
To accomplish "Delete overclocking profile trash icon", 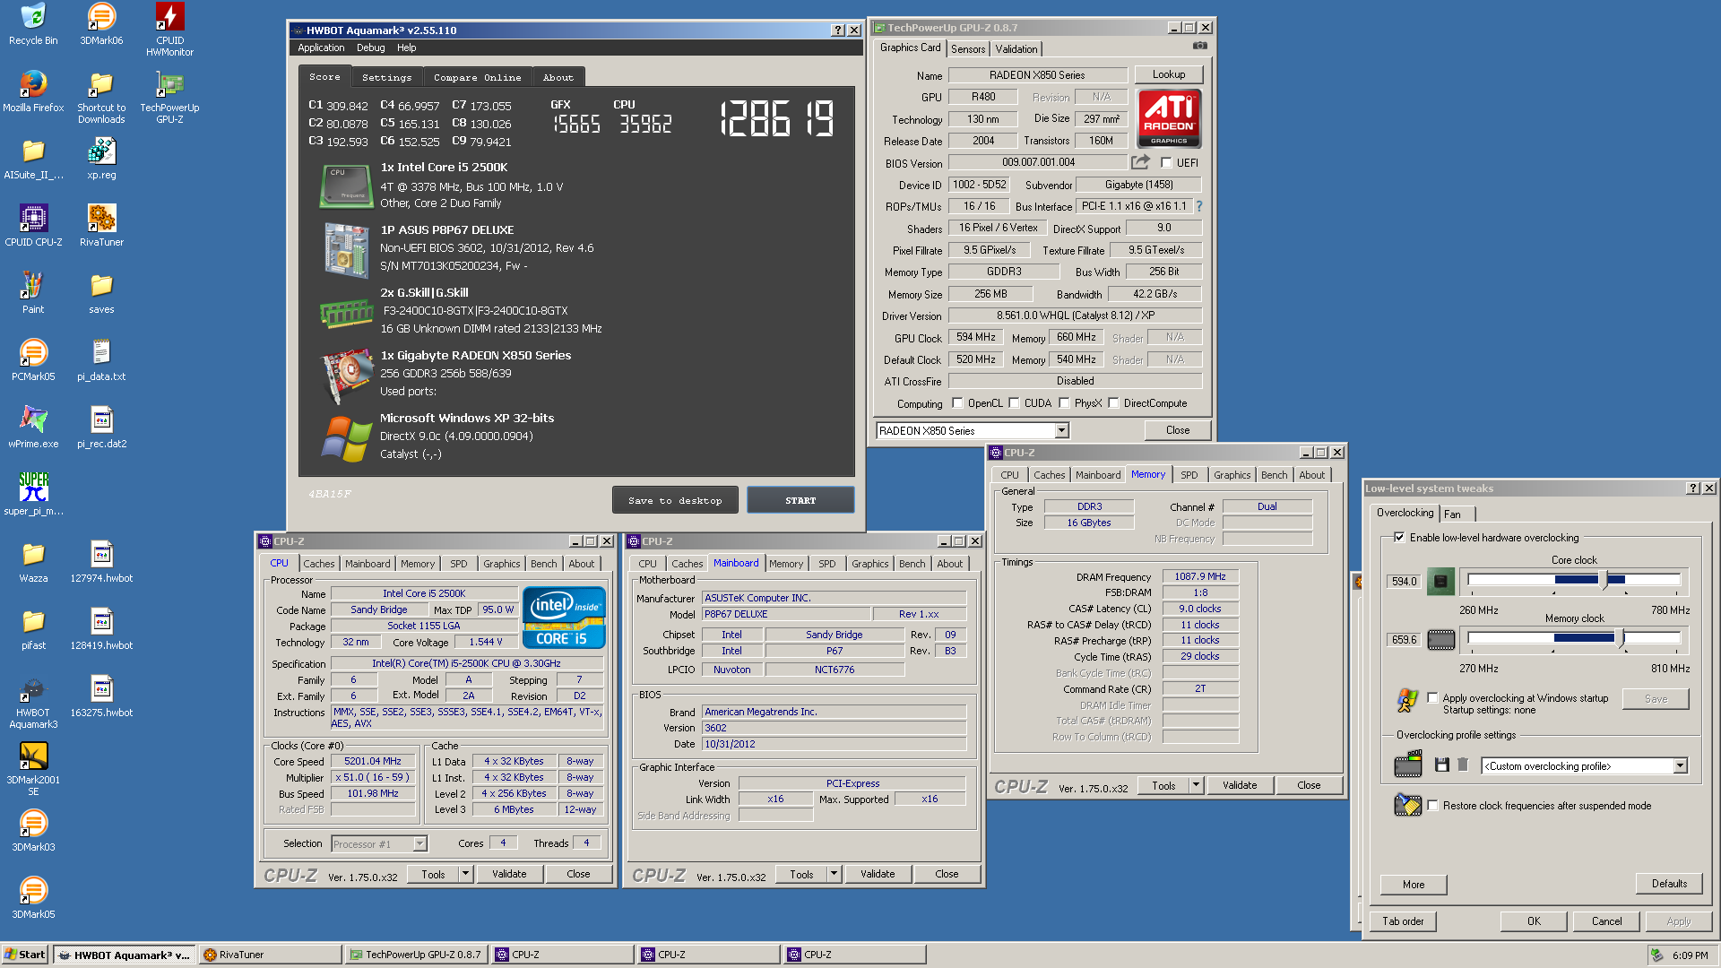I will click(x=1463, y=765).
